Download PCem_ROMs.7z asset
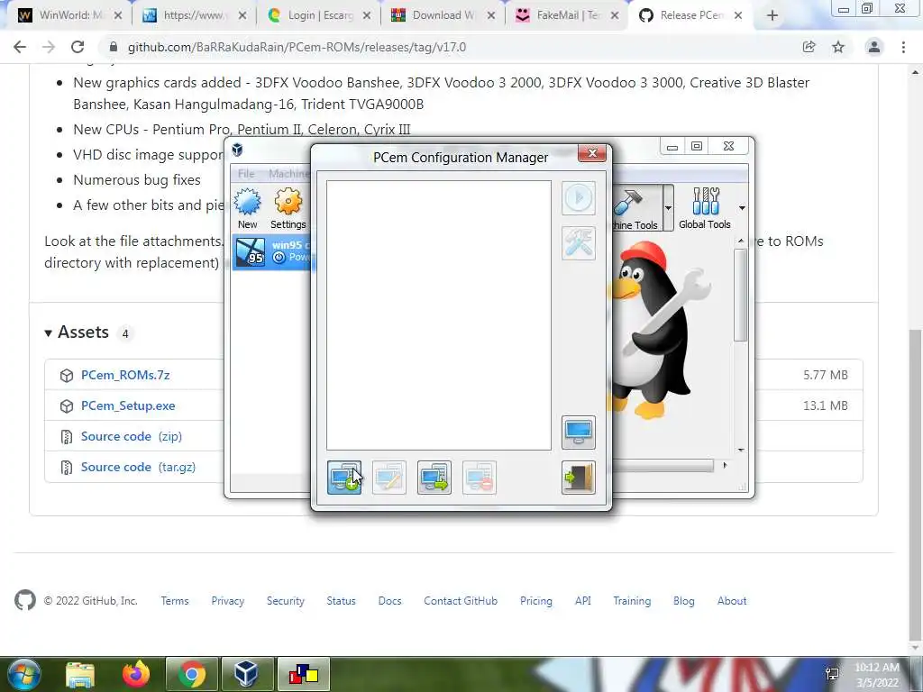The width and height of the screenshot is (923, 692). [125, 375]
